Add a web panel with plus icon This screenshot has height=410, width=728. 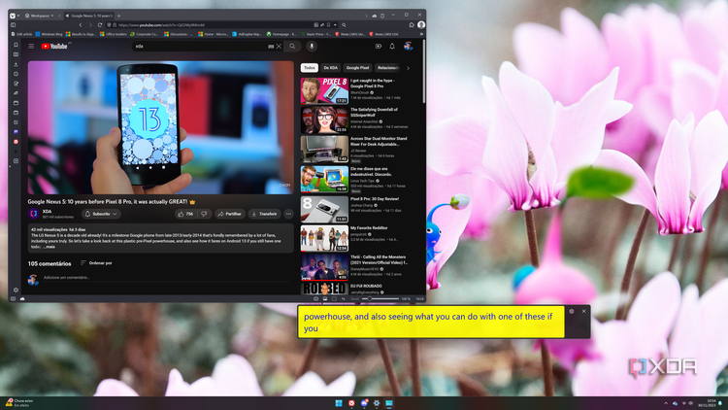point(16,161)
